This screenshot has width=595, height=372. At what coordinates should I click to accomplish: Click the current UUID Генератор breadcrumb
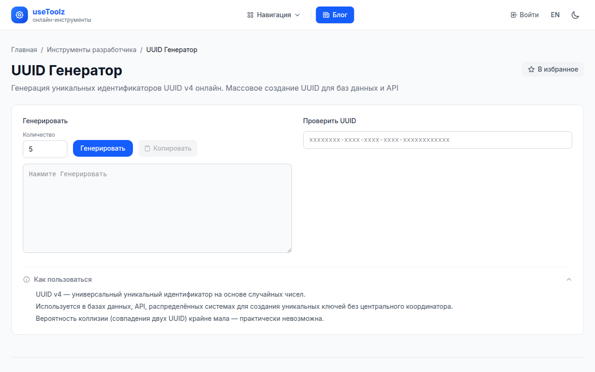pos(172,50)
